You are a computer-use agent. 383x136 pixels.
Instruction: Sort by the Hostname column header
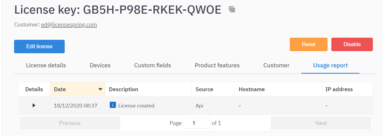pyautogui.click(x=252, y=89)
